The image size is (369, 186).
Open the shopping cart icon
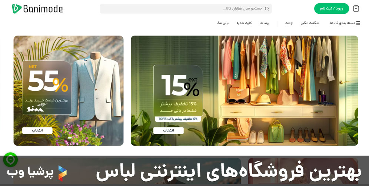click(x=356, y=9)
